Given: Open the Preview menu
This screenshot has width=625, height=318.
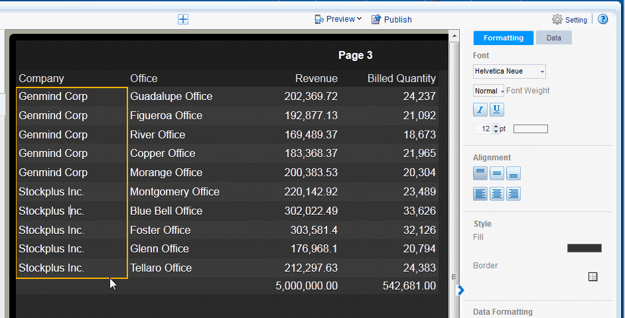Looking at the screenshot, I should pos(338,19).
